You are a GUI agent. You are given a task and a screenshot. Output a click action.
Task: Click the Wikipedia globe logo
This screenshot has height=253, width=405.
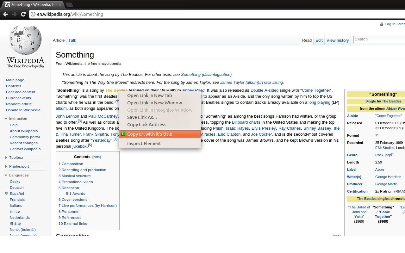[x=25, y=40]
